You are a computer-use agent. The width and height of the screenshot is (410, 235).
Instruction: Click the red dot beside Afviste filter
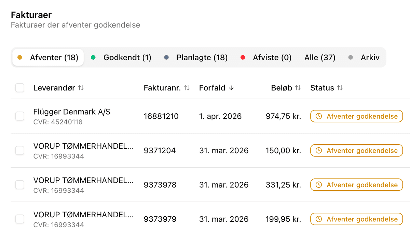(x=243, y=57)
